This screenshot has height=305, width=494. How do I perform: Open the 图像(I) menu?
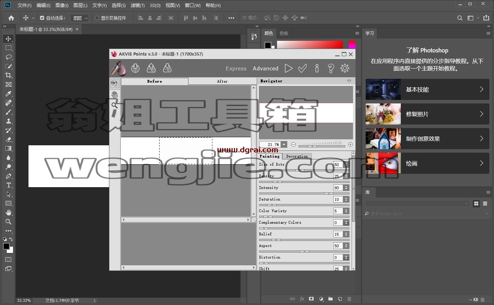62,5
